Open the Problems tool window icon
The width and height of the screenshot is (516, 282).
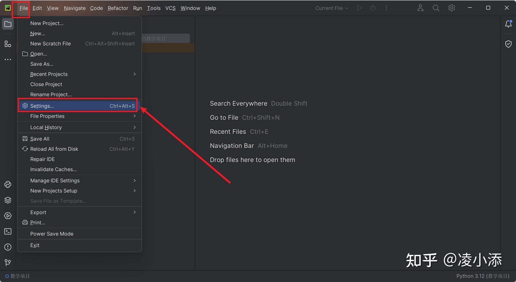pos(8,247)
